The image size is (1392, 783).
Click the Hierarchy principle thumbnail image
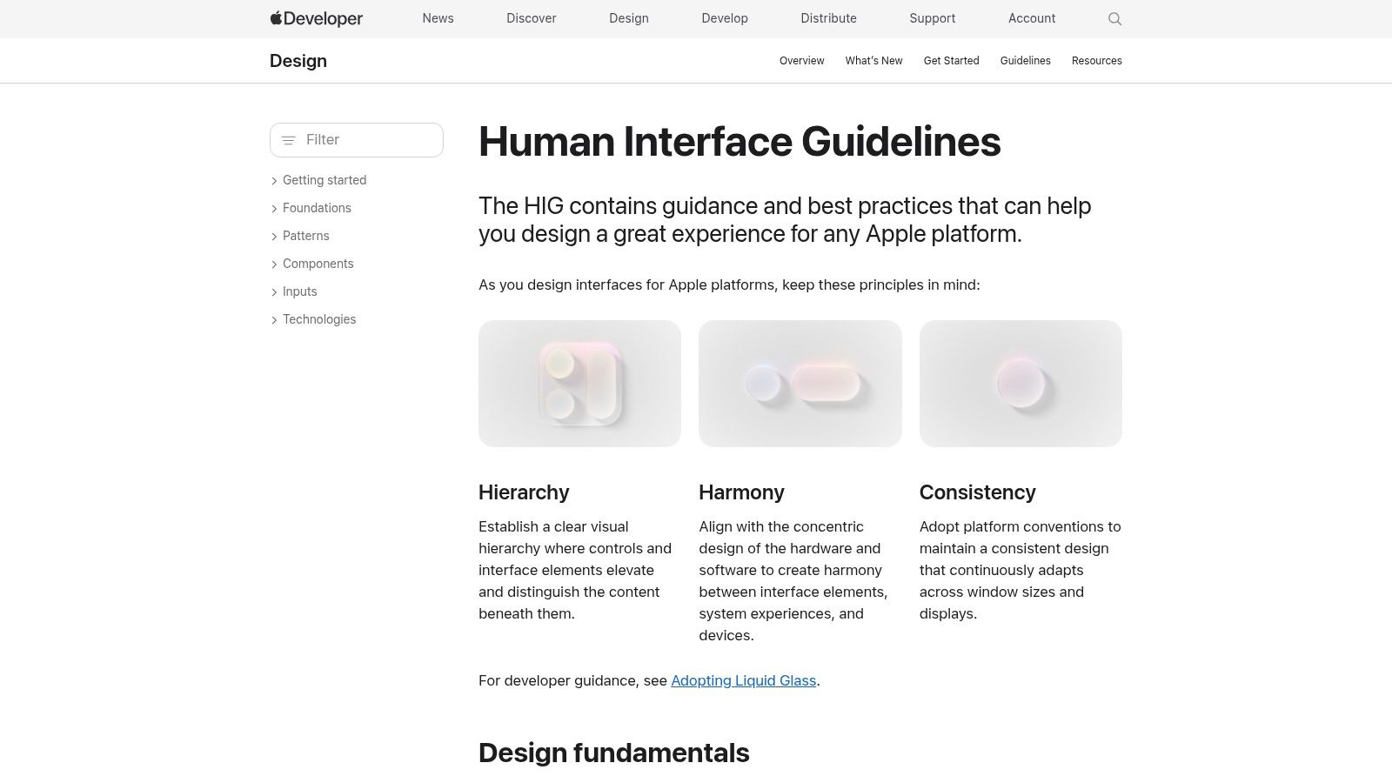579,383
